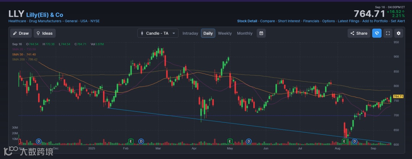The image size is (412, 159).
Task: Enter fullscreen chart mode
Action: point(388,33)
